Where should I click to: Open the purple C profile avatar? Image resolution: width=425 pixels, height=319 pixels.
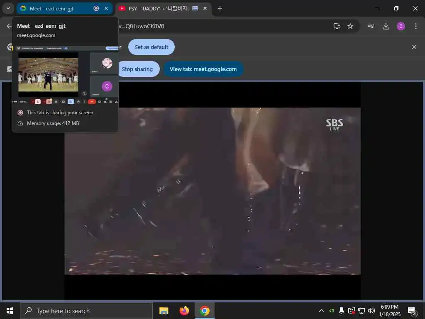401,26
